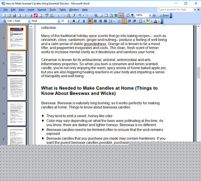Open the Arial font name dropdown
Viewport: 201px width, 181px height.
pos(59,21)
